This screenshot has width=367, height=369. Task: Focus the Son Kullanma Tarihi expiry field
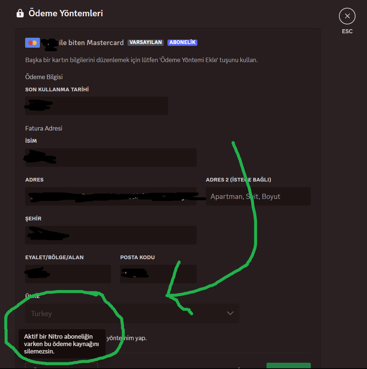click(x=96, y=106)
